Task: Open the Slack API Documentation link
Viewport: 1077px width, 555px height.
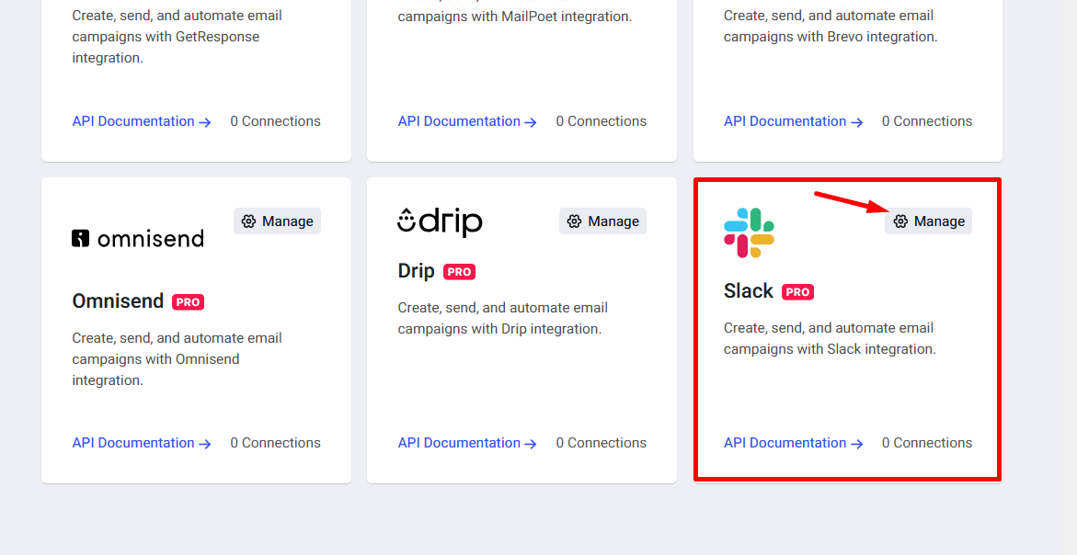Action: 785,443
